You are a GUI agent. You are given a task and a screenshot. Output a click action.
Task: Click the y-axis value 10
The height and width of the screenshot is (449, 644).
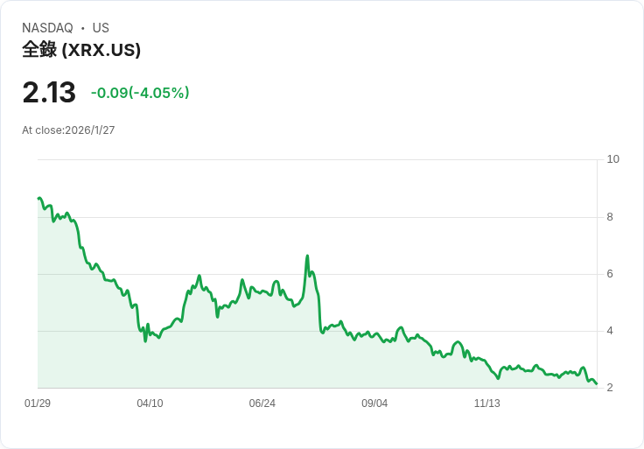(x=612, y=159)
